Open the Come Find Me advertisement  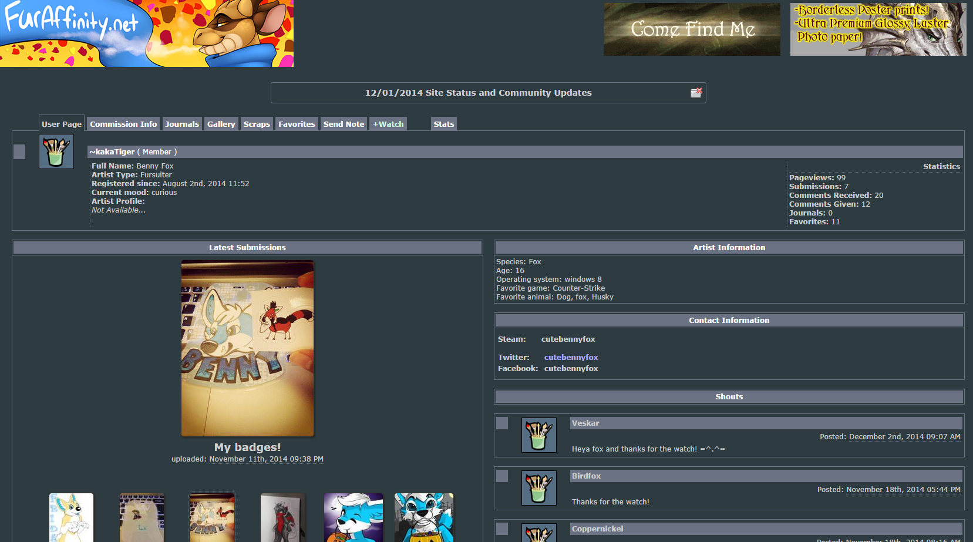tap(692, 29)
